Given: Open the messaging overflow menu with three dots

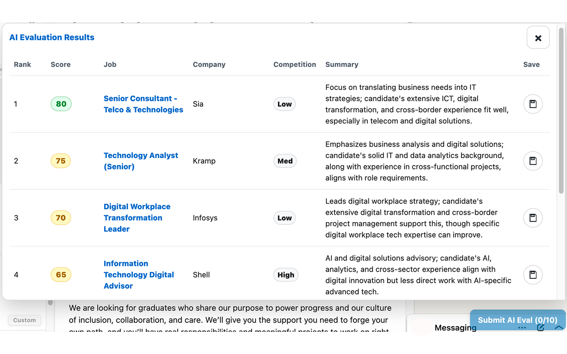Looking at the screenshot, I should [x=522, y=327].
